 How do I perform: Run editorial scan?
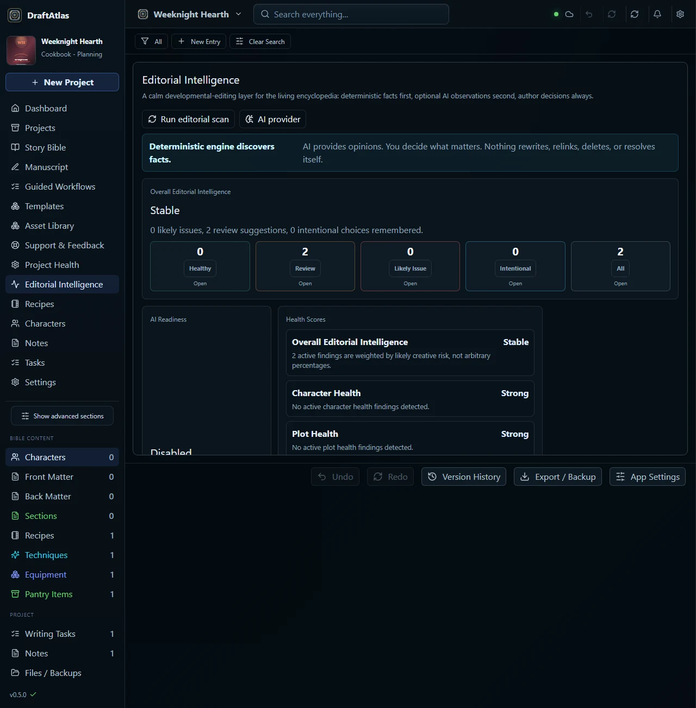pyautogui.click(x=189, y=119)
